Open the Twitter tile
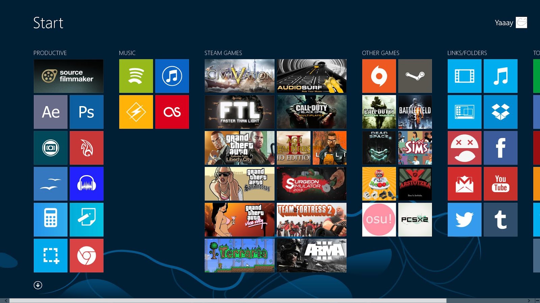Screen dimensions: 540x303 464,220
